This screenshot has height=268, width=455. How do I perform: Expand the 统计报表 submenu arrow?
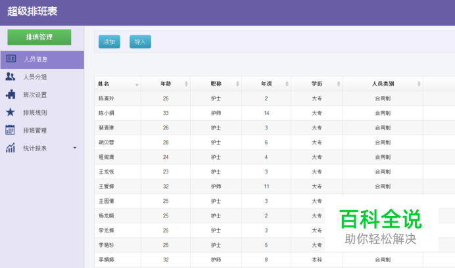tap(75, 148)
